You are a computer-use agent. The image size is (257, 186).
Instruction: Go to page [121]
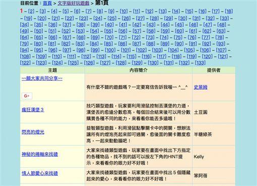[223, 56]
